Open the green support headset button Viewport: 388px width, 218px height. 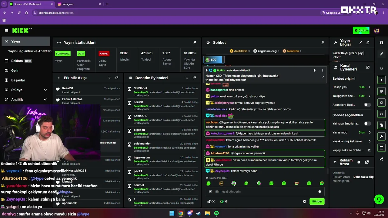[x=379, y=199]
